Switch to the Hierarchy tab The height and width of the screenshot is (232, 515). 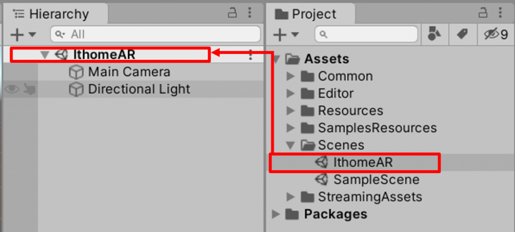click(x=51, y=14)
